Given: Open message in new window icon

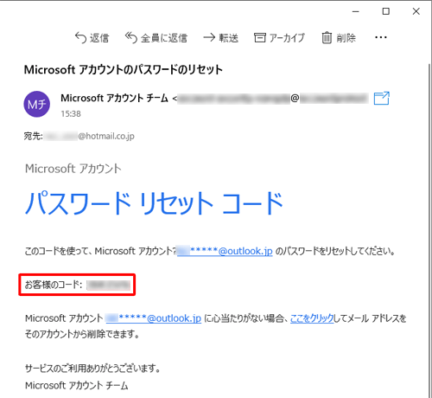Looking at the screenshot, I should [382, 99].
